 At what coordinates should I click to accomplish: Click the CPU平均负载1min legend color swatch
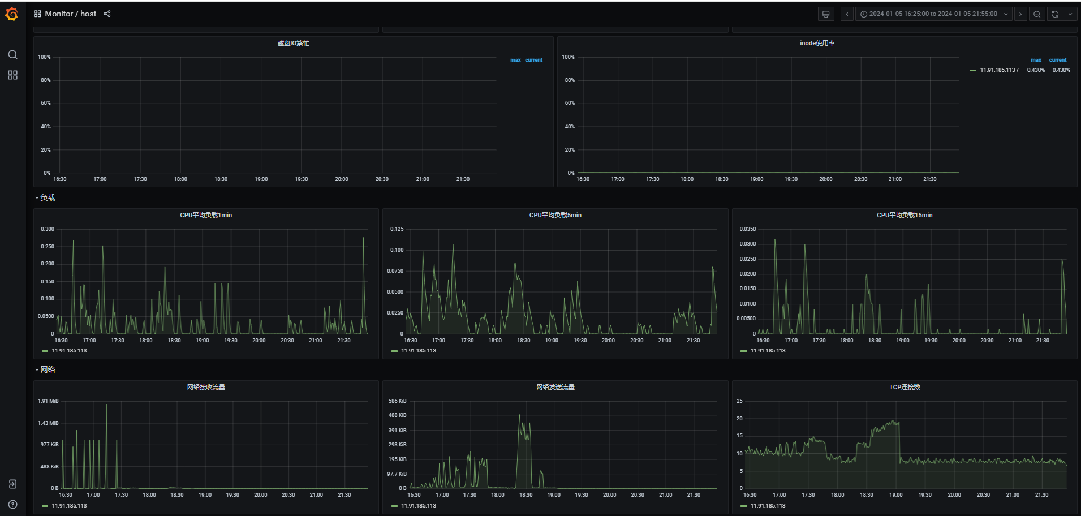click(45, 351)
